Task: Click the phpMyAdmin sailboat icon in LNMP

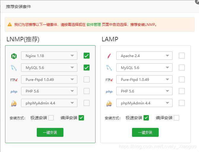Action: 14,104
